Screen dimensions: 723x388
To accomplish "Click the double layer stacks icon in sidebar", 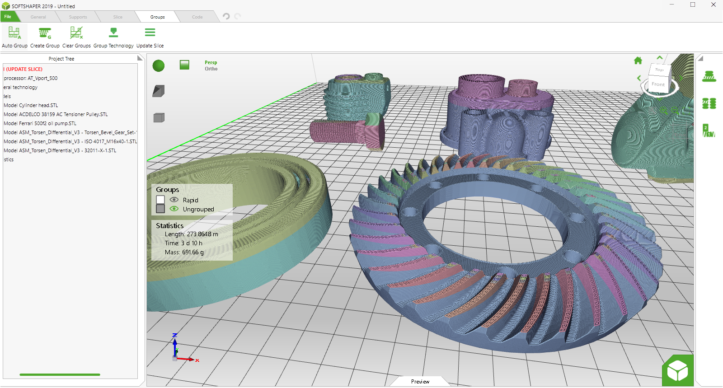I will pos(709,103).
